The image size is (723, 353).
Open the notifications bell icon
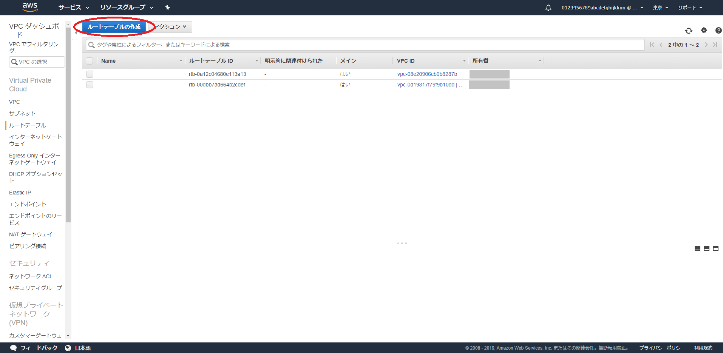548,8
